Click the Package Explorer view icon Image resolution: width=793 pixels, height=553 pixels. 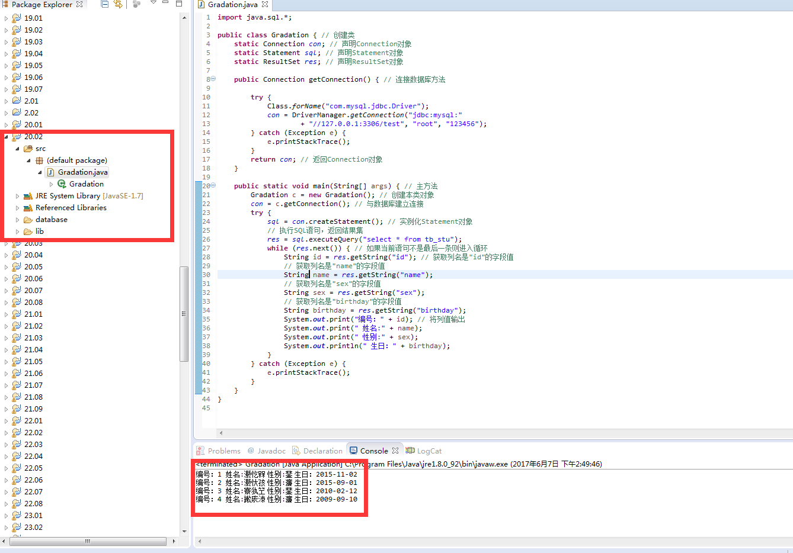pos(6,4)
